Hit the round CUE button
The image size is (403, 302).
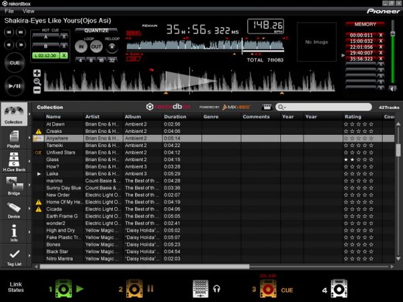tap(15, 63)
